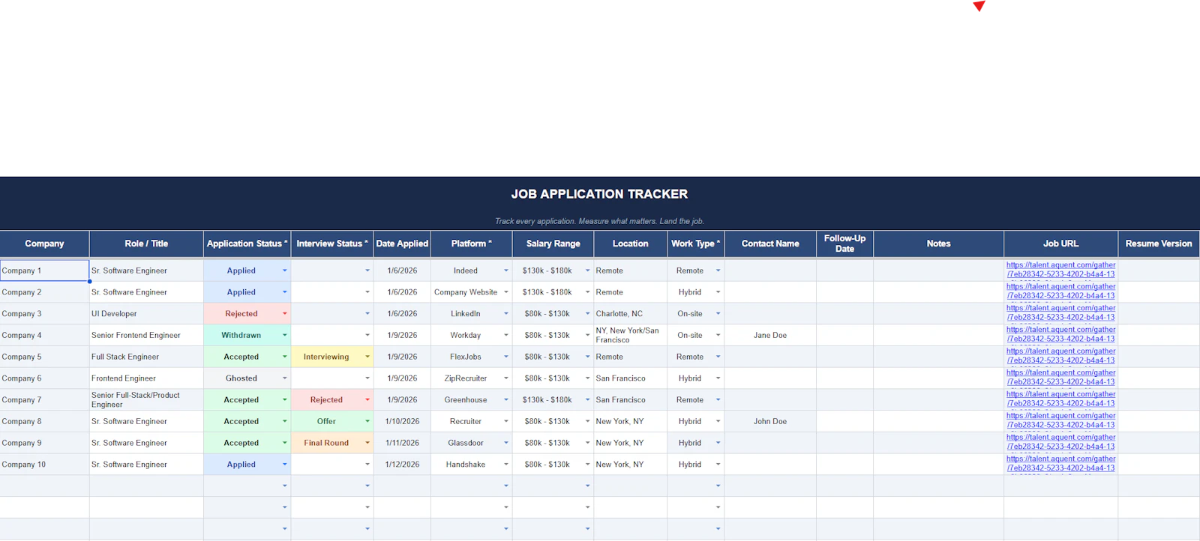Open Platform dropdown for Company 2 row
This screenshot has height=541, width=1200.
506,292
